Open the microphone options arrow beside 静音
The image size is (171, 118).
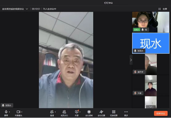pos(10,112)
